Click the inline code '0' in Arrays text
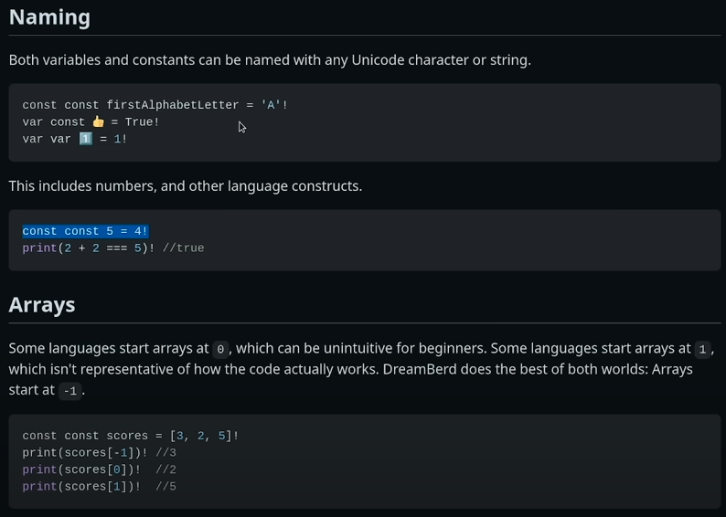Viewport: 726px width, 517px height. [x=220, y=349]
